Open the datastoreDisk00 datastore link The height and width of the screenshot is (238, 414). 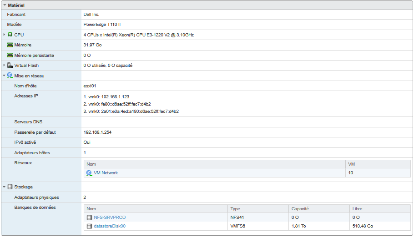pyautogui.click(x=110, y=226)
